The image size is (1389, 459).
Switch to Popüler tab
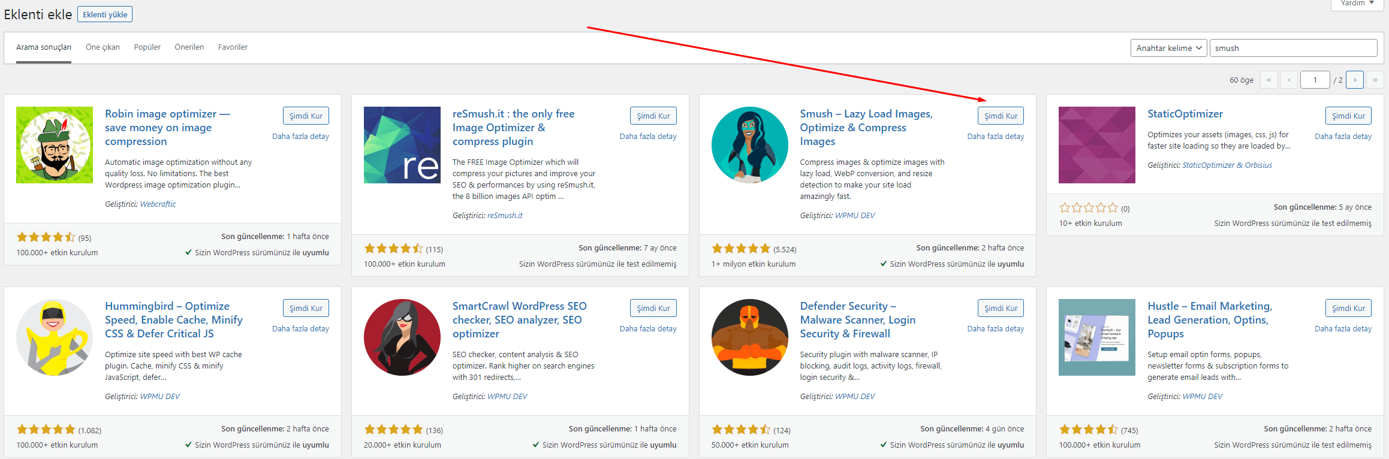(147, 47)
